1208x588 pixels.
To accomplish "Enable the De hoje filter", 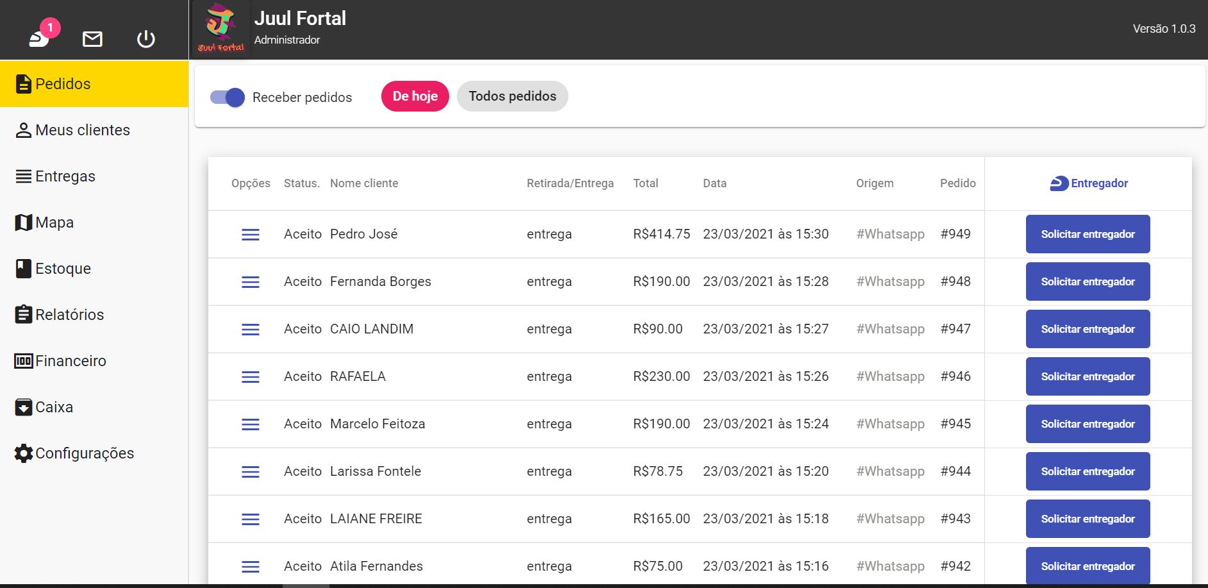I will coord(415,96).
